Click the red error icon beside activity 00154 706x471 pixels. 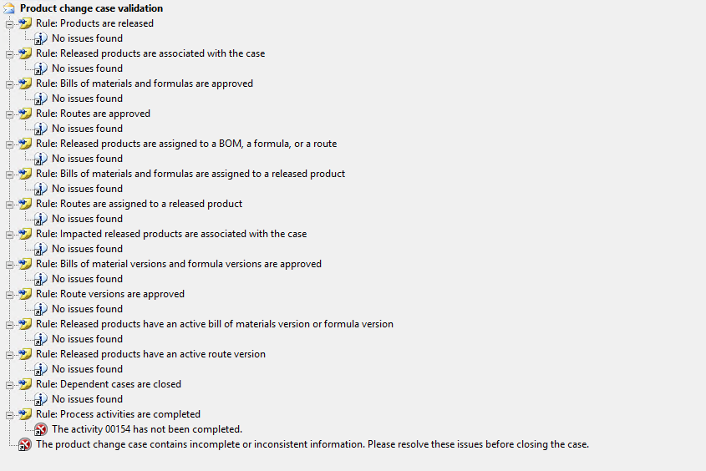tap(41, 429)
